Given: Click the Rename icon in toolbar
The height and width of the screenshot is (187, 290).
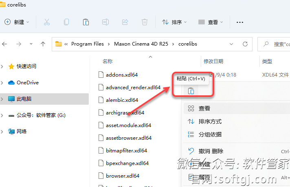Looking at the screenshot, I should pos(105,22).
